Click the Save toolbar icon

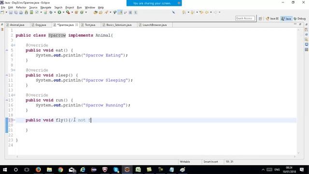[11, 13]
